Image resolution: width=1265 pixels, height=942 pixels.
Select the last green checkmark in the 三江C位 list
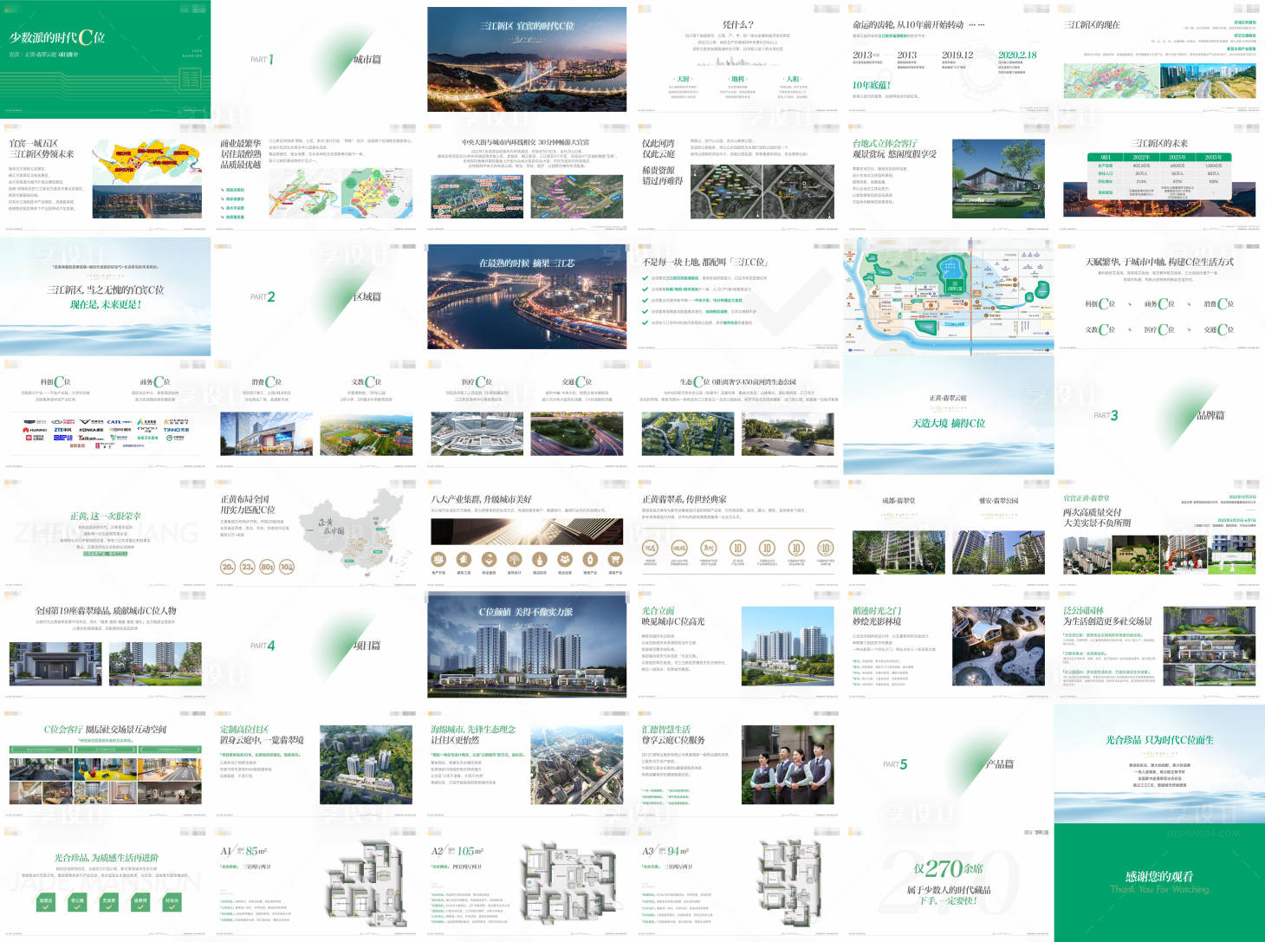645,323
